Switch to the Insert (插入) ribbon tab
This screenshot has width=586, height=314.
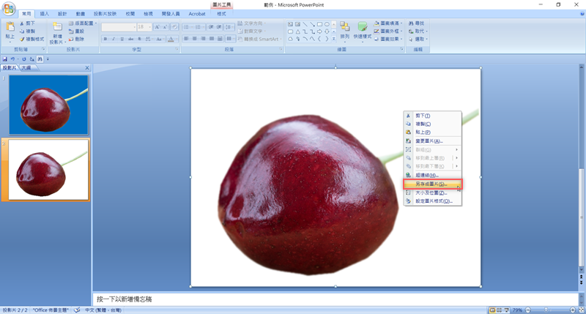[45, 14]
